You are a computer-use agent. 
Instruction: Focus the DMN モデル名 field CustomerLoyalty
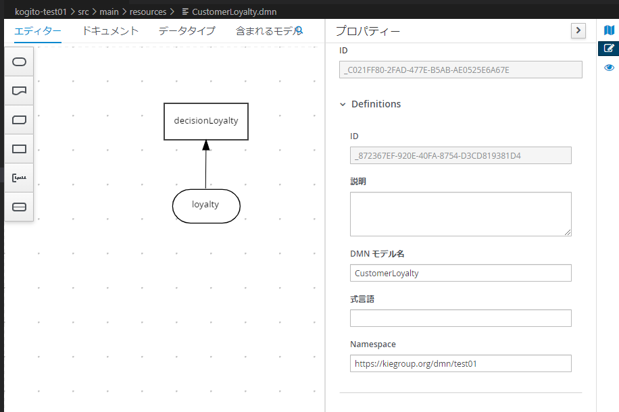[x=461, y=273]
